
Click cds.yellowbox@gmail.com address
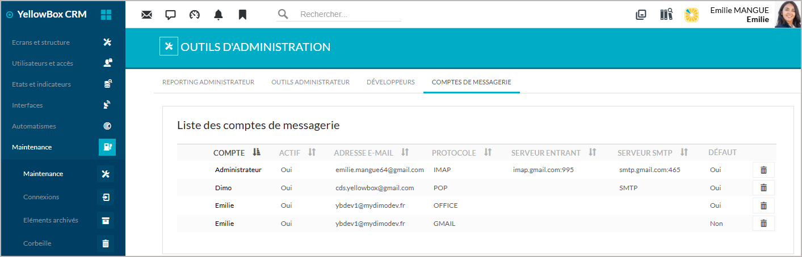(375, 188)
